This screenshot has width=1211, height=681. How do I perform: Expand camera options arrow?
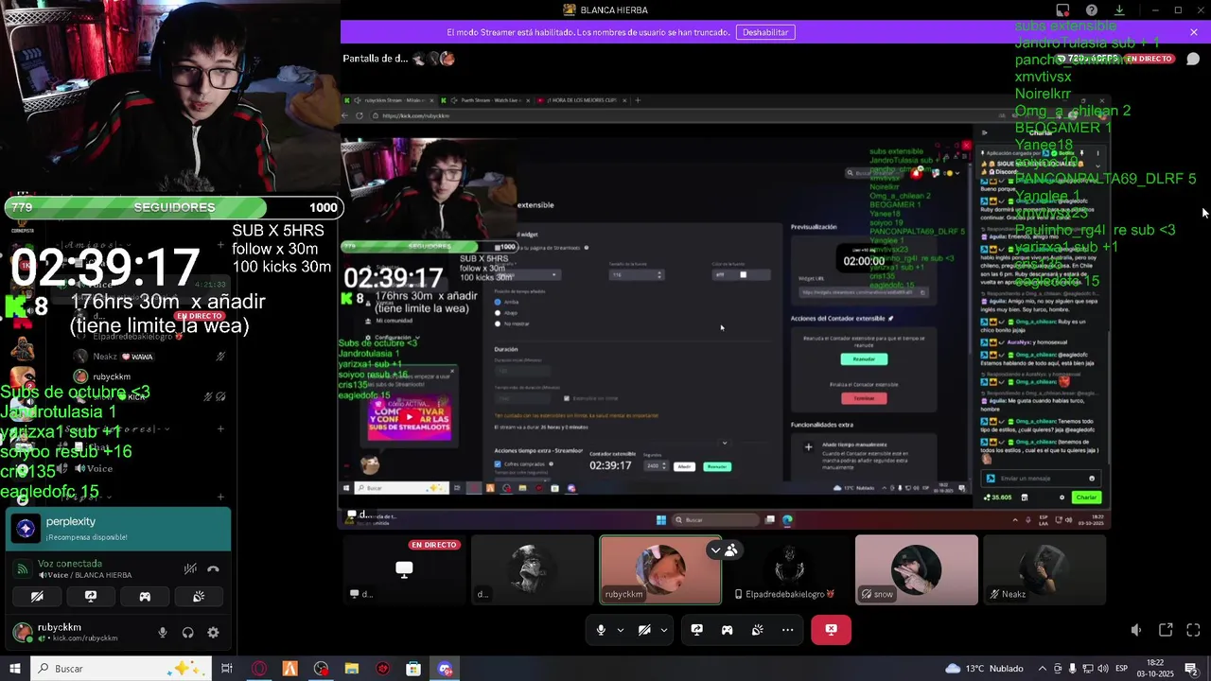coord(664,630)
